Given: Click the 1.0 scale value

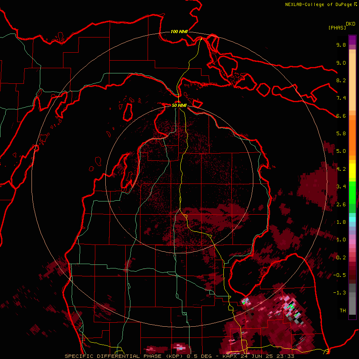Looking at the screenshot, I should point(341,240).
